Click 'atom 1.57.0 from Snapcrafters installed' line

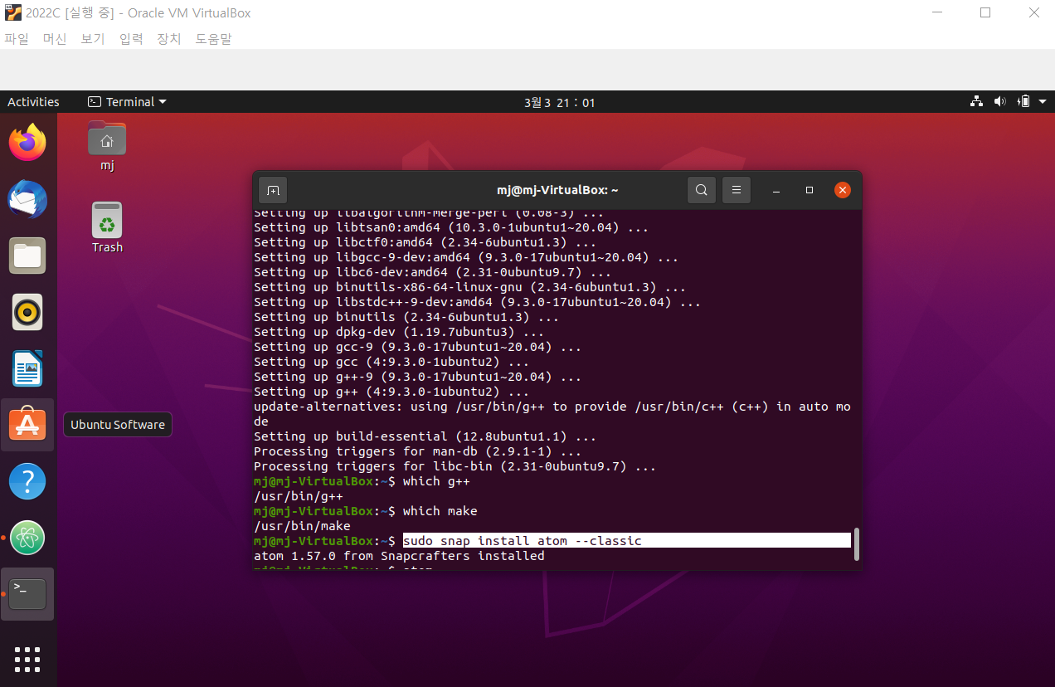(399, 556)
